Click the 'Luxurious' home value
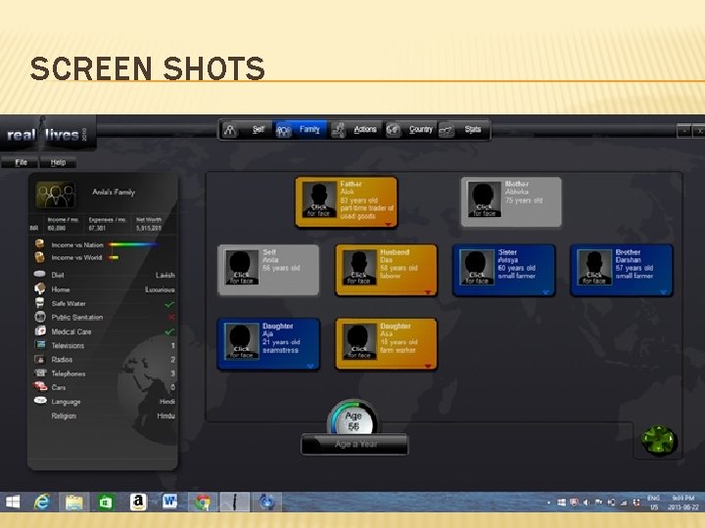Viewport: 705px width, 528px height. (x=160, y=289)
